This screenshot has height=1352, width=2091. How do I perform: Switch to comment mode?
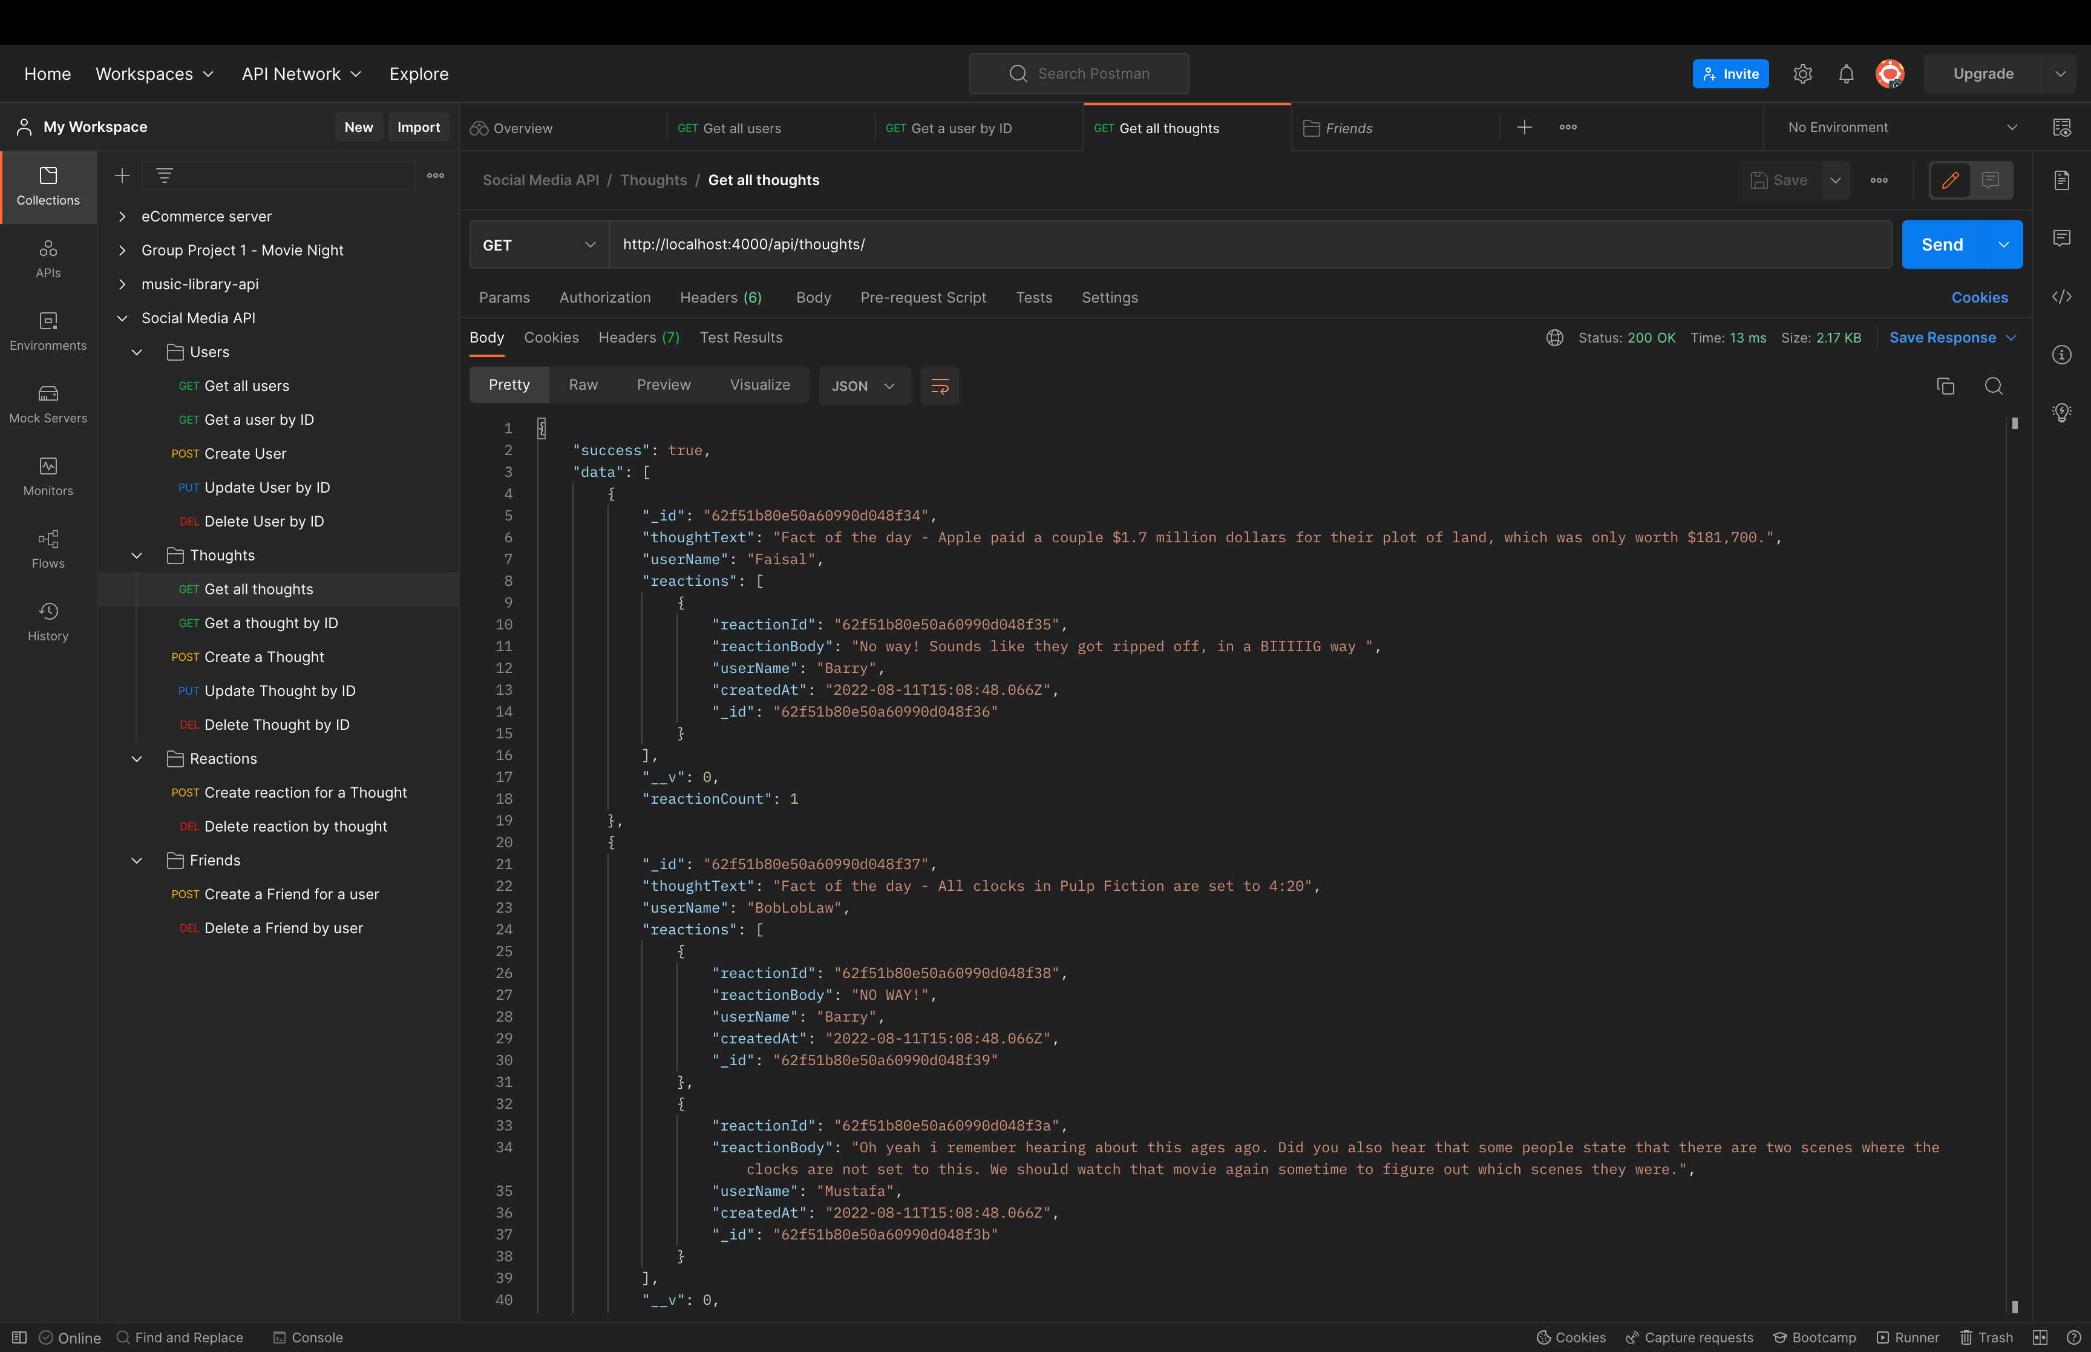coord(1990,180)
